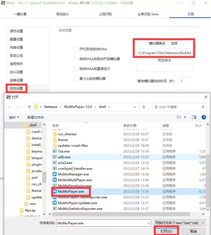Change the file list view layout
The image size is (211, 235).
tap(179, 117)
